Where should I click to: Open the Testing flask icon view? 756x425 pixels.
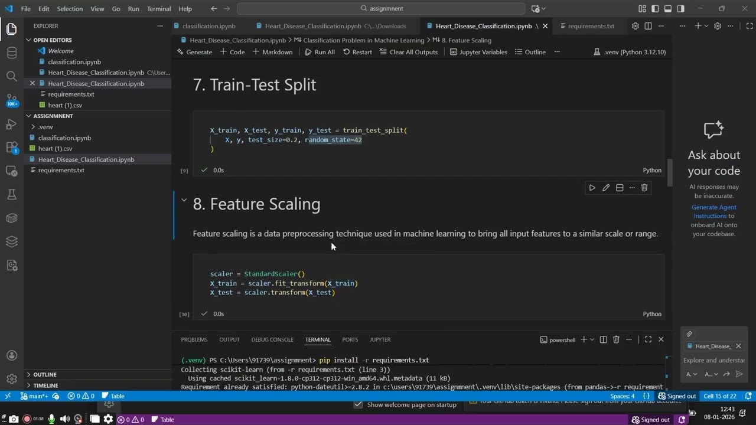(x=11, y=195)
